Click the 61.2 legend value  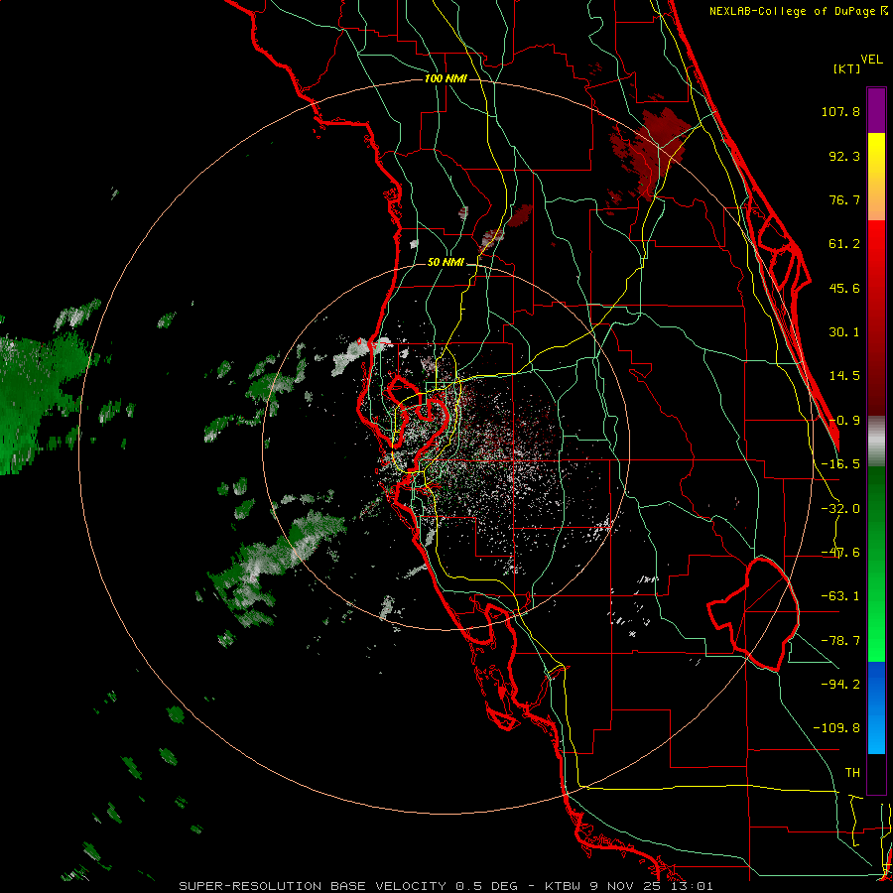(x=844, y=244)
